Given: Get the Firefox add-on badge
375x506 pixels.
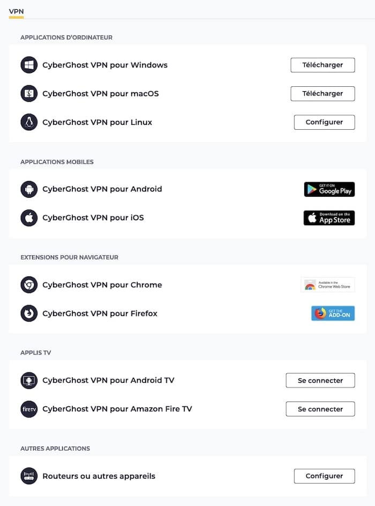Looking at the screenshot, I should pos(333,314).
